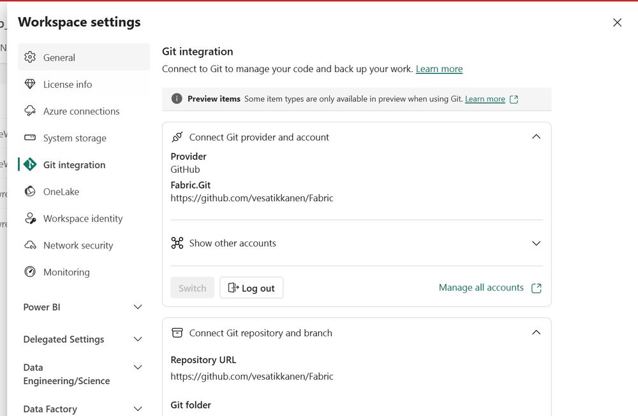
Task: Open Learn more link in Preview items banner
Action: click(x=485, y=99)
